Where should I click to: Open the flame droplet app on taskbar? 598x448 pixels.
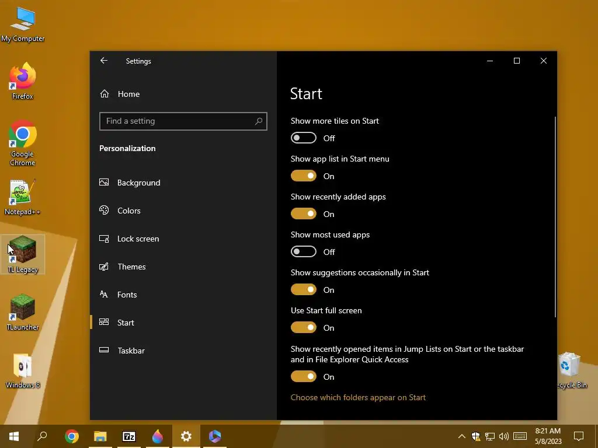point(158,436)
